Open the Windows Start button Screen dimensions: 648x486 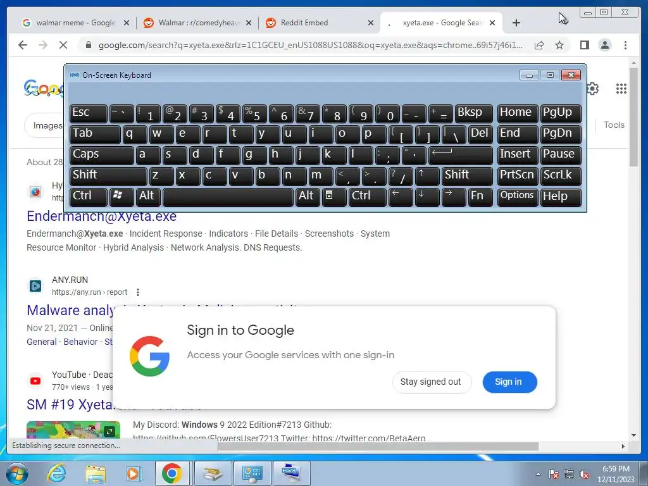click(x=17, y=473)
